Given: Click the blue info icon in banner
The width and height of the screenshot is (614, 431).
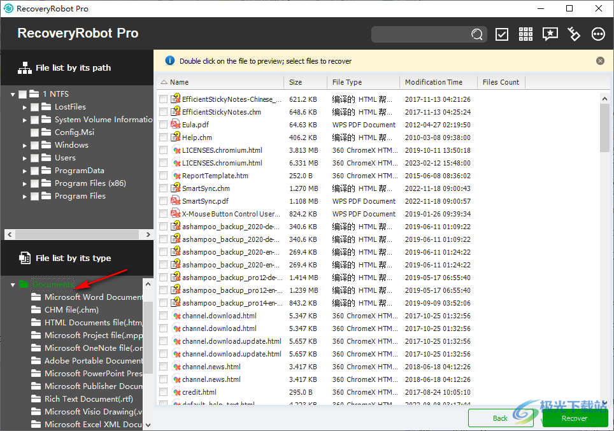Looking at the screenshot, I should (169, 60).
